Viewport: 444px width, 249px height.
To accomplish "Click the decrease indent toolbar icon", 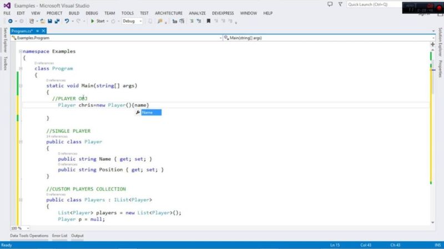I will pos(175,21).
